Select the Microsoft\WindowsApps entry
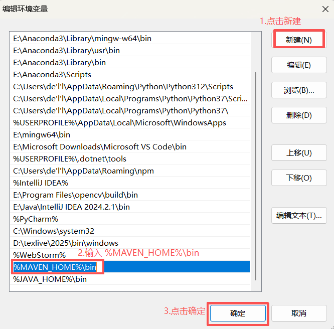This screenshot has height=329, width=334. point(130,122)
